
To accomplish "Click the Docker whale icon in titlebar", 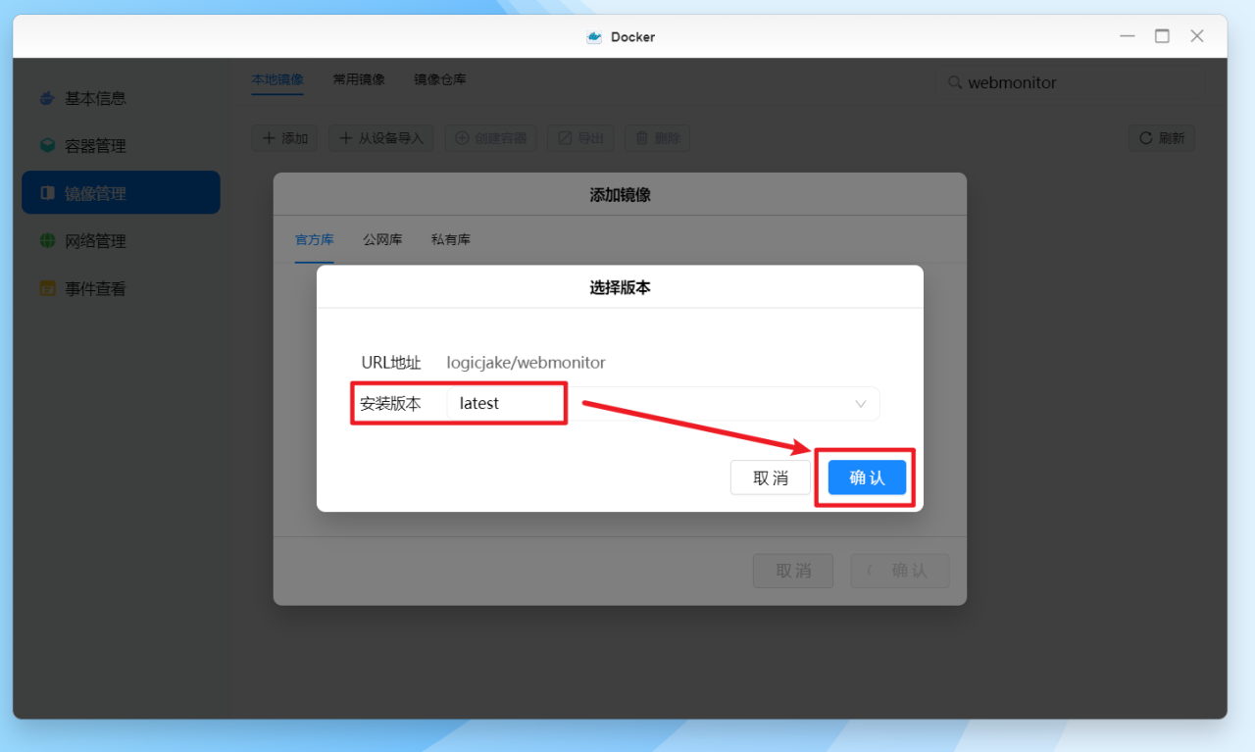I will (593, 36).
